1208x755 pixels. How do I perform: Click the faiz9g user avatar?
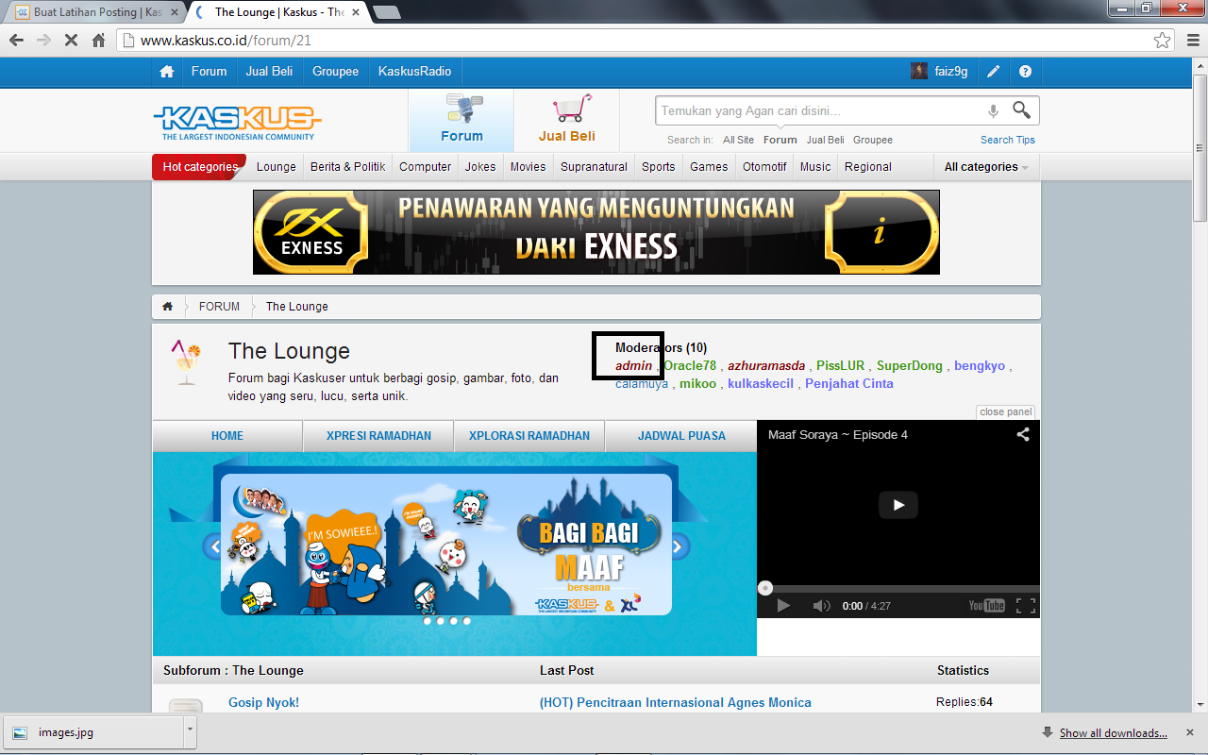click(x=918, y=72)
